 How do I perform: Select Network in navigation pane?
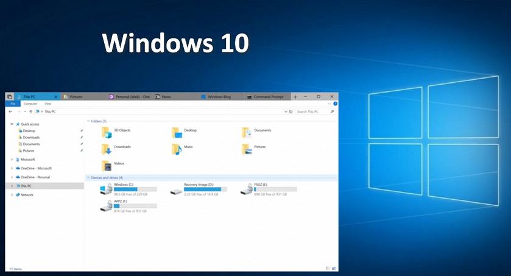point(27,194)
